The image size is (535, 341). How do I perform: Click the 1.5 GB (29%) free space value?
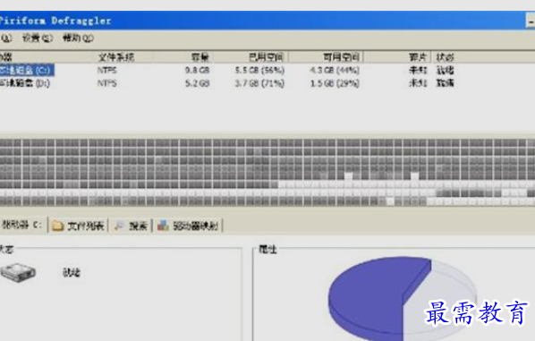click(335, 83)
